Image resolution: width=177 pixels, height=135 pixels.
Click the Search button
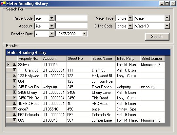(157, 37)
